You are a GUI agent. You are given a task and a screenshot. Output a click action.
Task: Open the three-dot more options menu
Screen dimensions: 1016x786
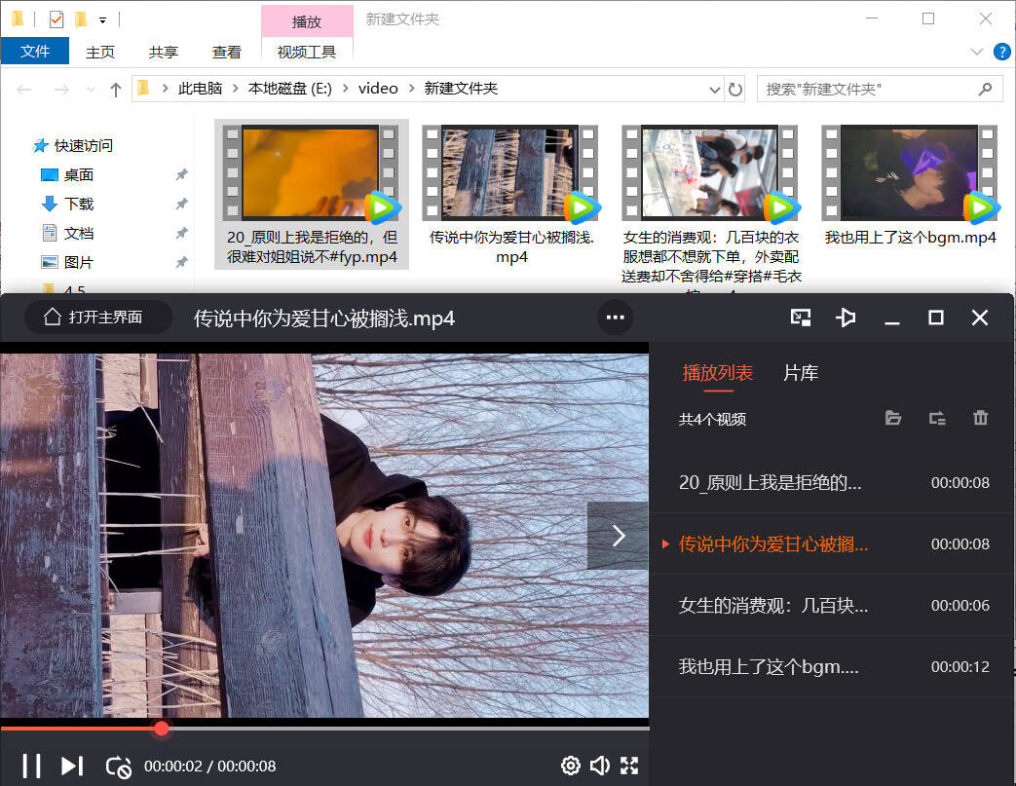click(x=615, y=318)
